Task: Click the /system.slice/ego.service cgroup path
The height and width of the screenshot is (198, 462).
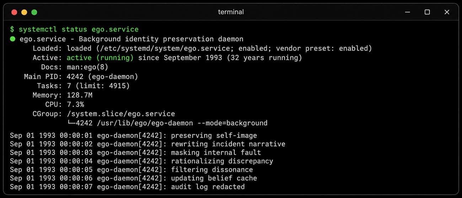Action: pyautogui.click(x=121, y=114)
